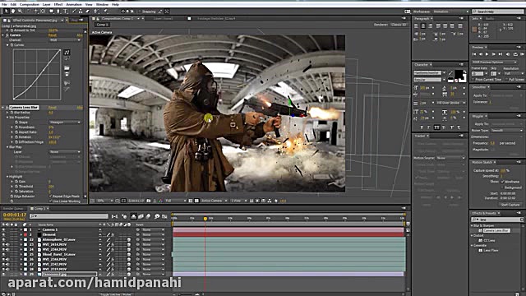Image resolution: width=526 pixels, height=296 pixels.
Task: Expand the Camera 1 layer properties
Action: click(21, 230)
